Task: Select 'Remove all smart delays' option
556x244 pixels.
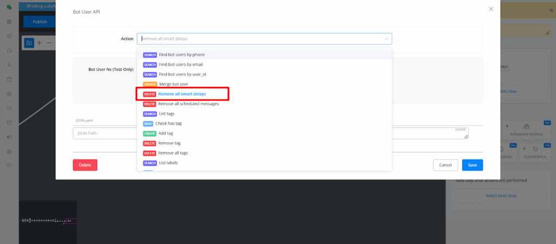Action: (182, 94)
